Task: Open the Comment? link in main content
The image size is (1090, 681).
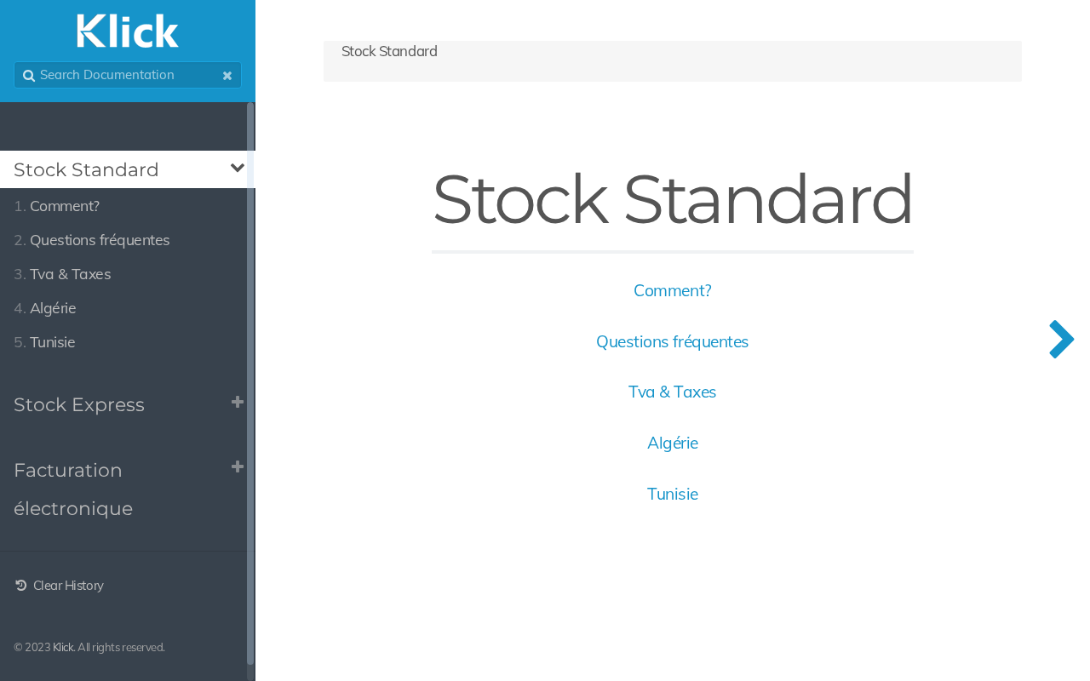Action: coord(673,290)
